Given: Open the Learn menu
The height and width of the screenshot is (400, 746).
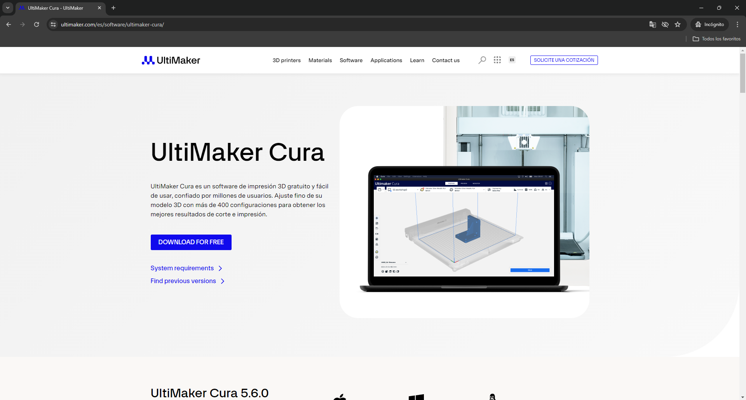Looking at the screenshot, I should 417,60.
